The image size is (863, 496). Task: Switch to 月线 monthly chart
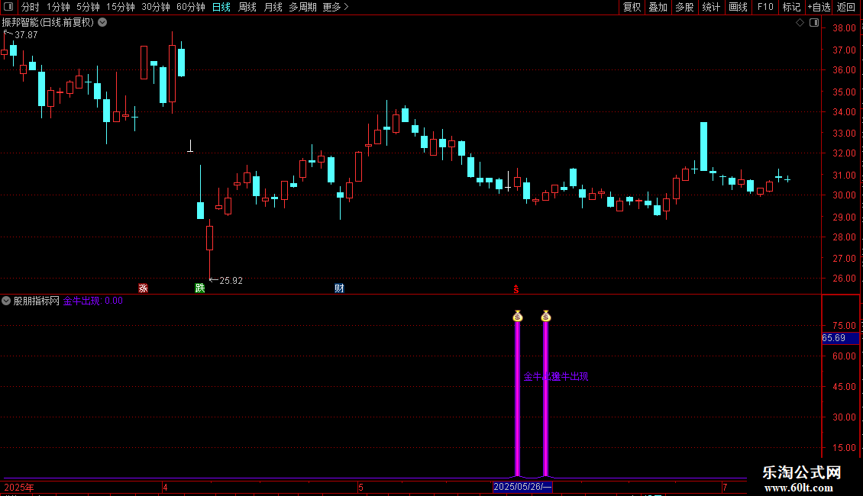273,7
